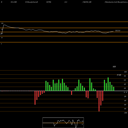Click the NKIND_BE symbol text in header

tap(87, 2)
